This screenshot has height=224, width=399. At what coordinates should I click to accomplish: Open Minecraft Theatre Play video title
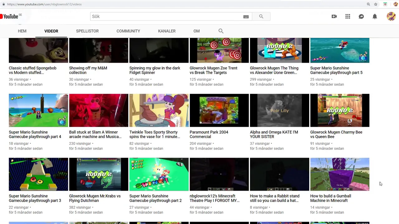coord(214,198)
